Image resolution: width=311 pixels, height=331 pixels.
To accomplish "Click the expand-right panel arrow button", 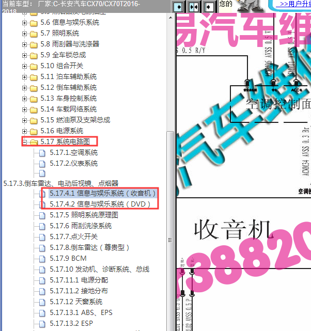I will 178,7.
